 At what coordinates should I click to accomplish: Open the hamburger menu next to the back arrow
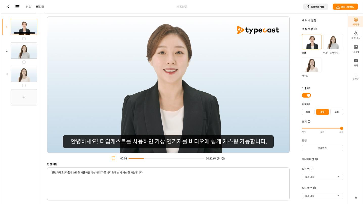pyautogui.click(x=17, y=7)
